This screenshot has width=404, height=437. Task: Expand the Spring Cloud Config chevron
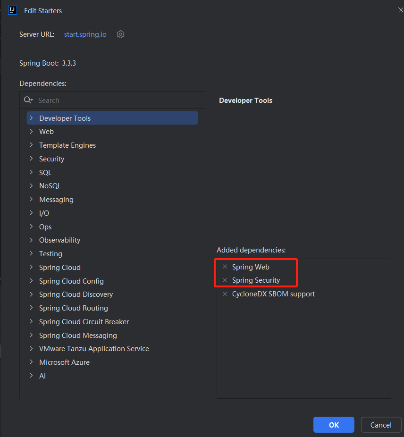[31, 281]
